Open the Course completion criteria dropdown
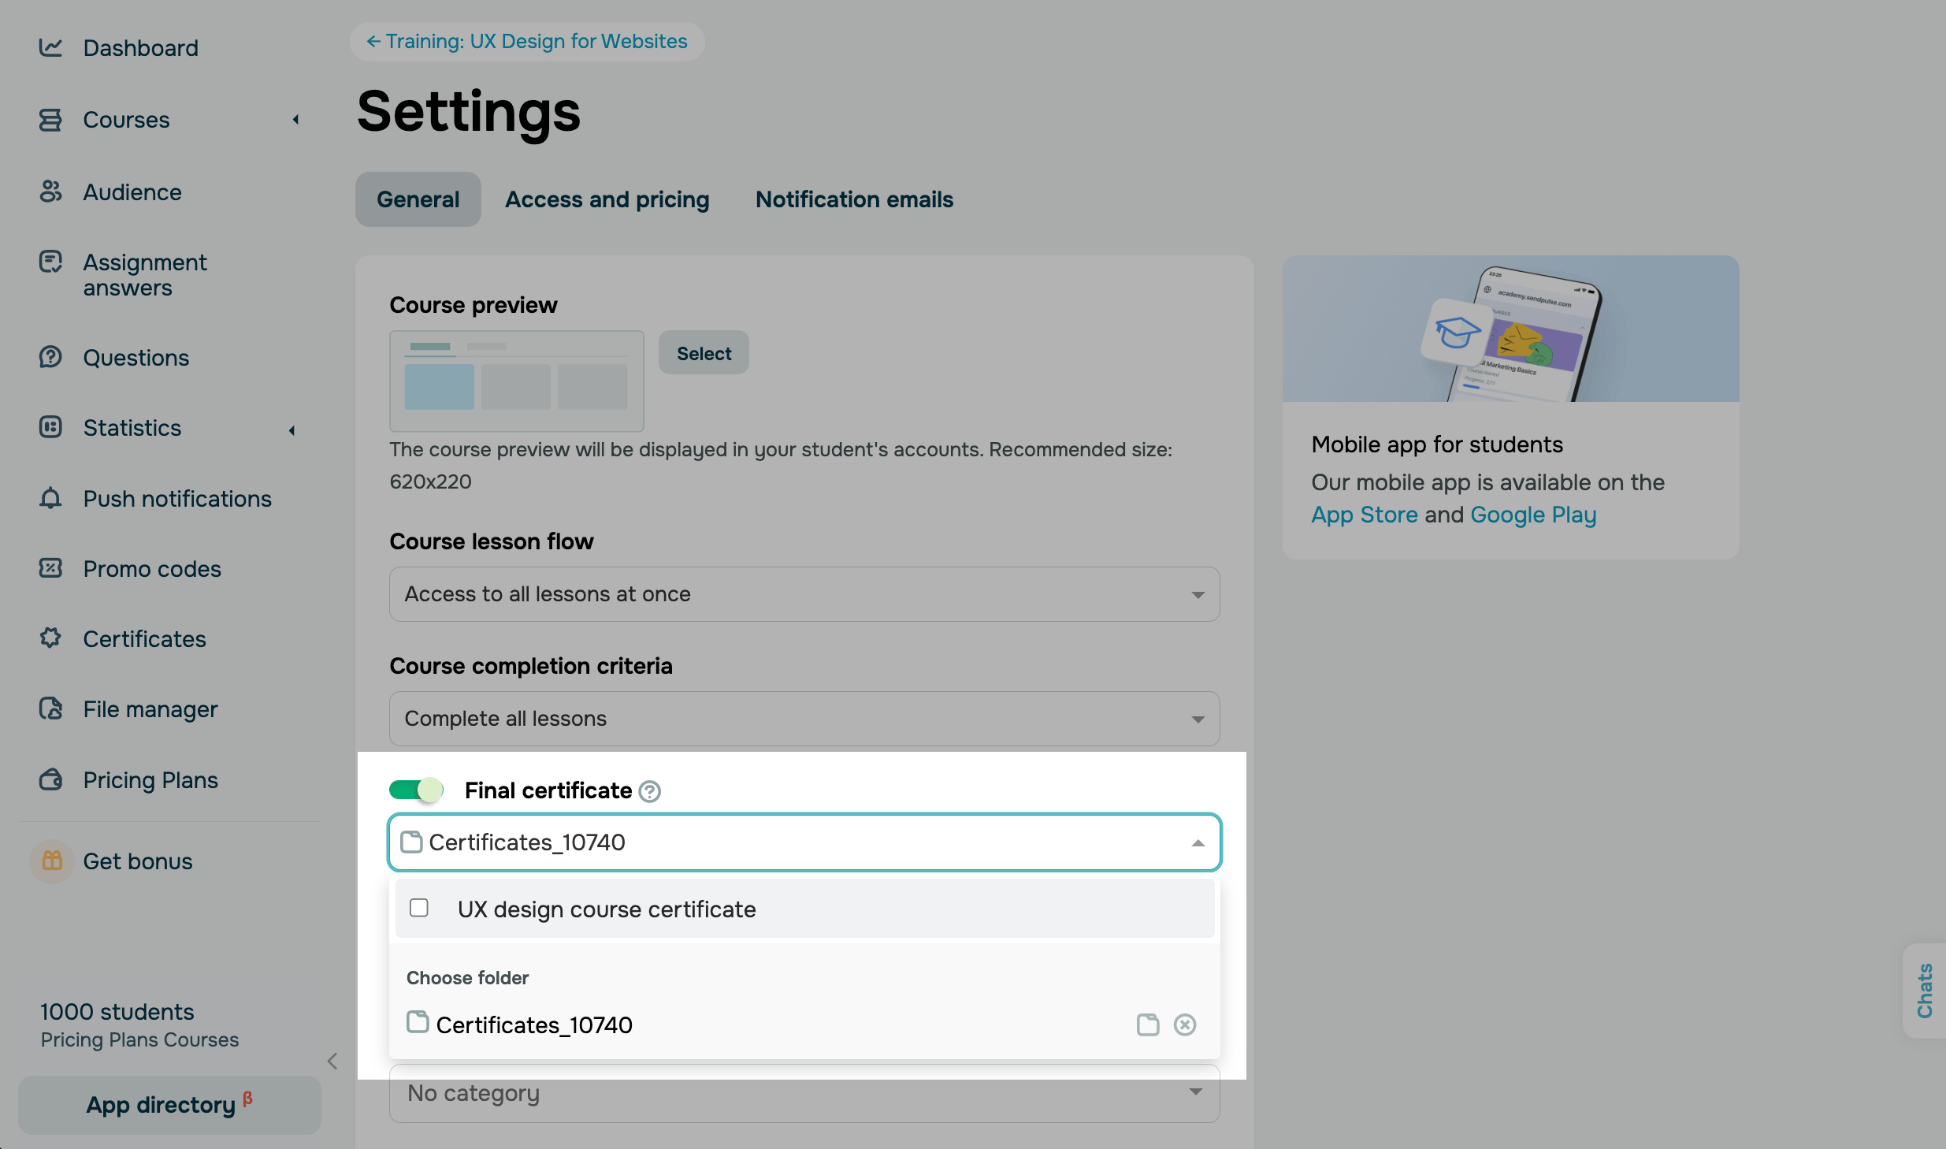The height and width of the screenshot is (1149, 1946). tap(804, 719)
